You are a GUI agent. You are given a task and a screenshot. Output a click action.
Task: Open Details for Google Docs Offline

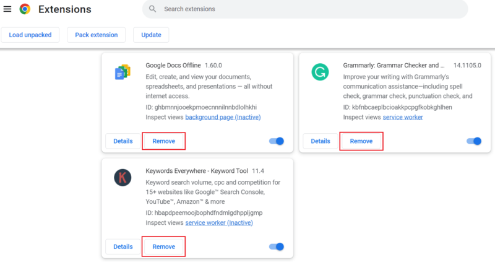click(x=123, y=141)
